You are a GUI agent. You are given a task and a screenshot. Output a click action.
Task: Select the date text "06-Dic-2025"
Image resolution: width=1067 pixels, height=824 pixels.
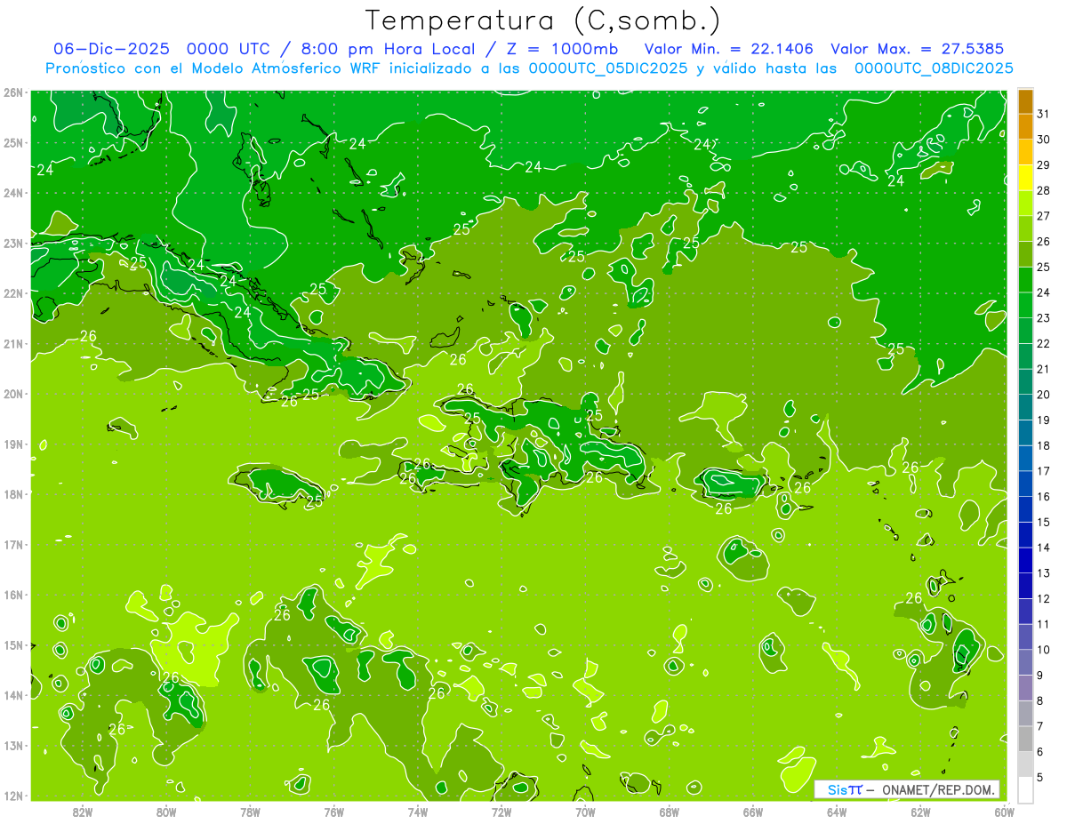[x=111, y=48]
